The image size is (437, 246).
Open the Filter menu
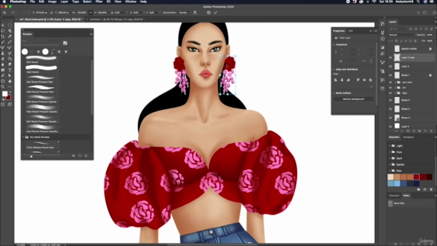99,1
